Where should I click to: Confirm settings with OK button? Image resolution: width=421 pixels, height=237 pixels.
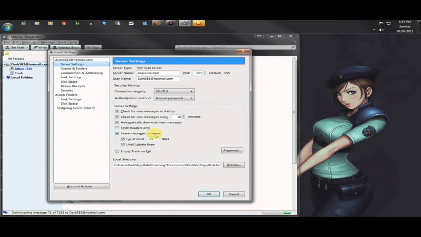pyautogui.click(x=209, y=194)
